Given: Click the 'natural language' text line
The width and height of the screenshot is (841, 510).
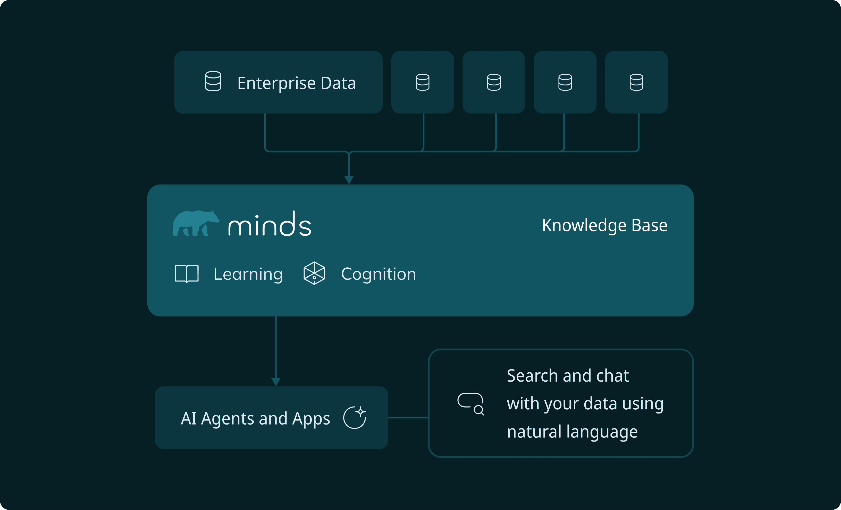Looking at the screenshot, I should tap(572, 432).
